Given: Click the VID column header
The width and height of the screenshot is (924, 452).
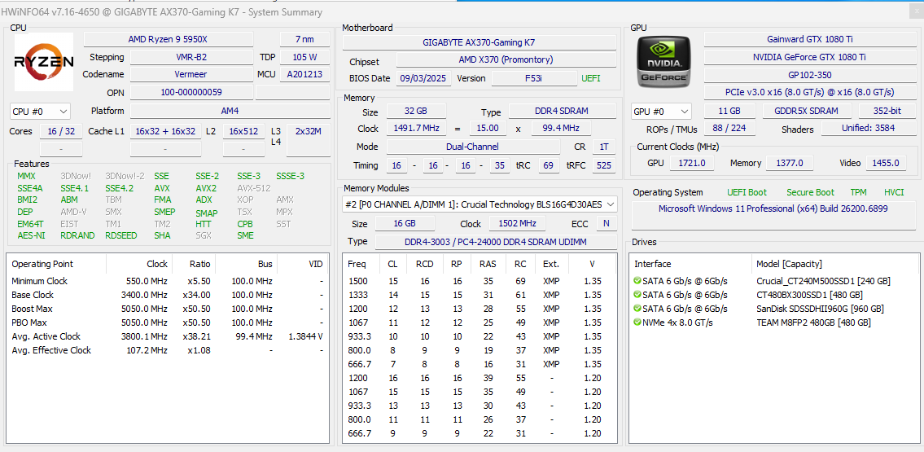Looking at the screenshot, I should tap(302, 264).
